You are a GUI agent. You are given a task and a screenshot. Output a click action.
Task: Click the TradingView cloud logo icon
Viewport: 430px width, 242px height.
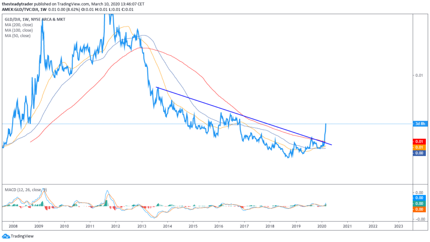[6, 236]
